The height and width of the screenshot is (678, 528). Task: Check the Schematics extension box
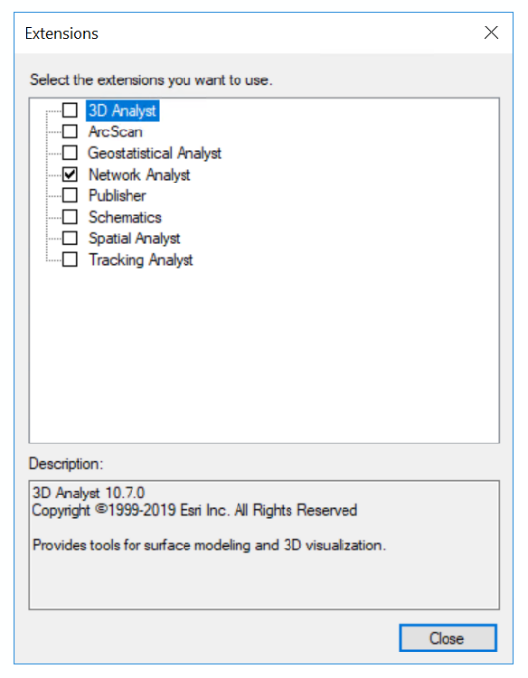click(69, 217)
